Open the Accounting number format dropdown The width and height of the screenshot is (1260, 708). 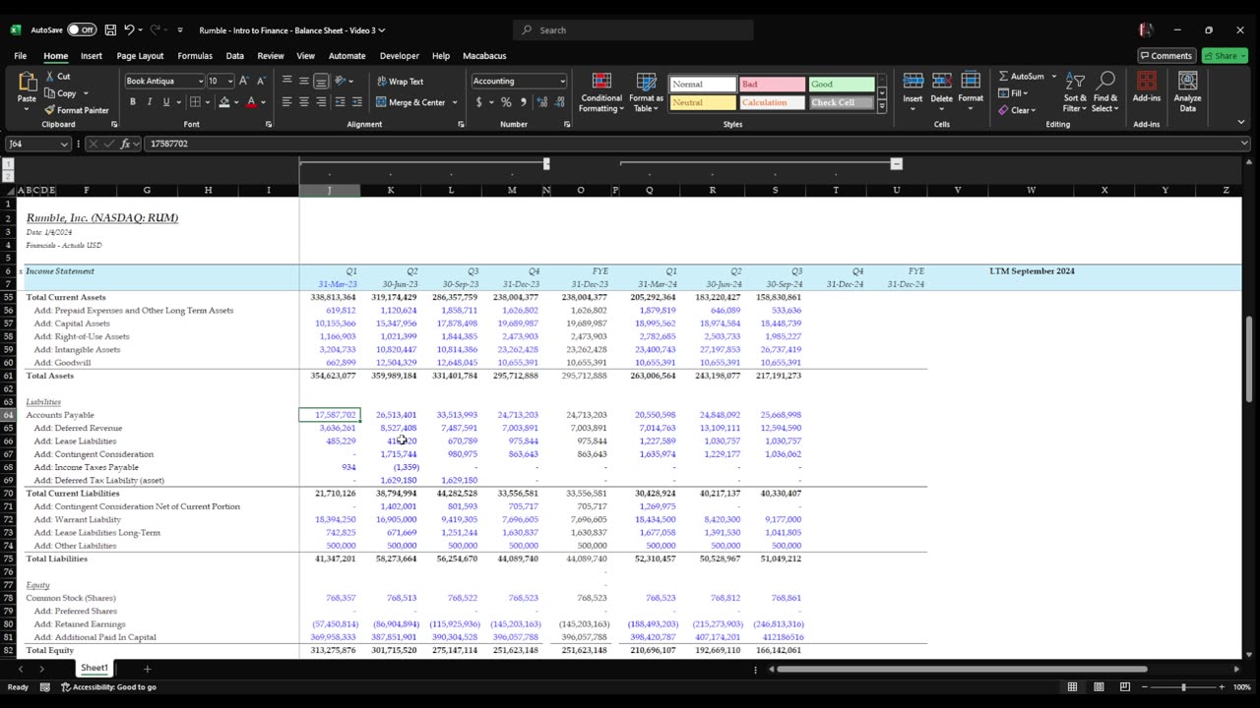coord(563,82)
